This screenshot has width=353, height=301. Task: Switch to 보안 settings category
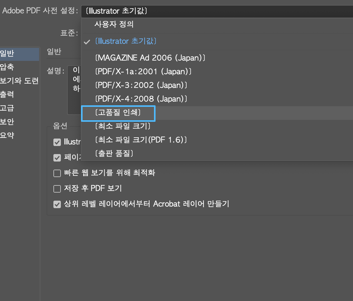pos(20,122)
